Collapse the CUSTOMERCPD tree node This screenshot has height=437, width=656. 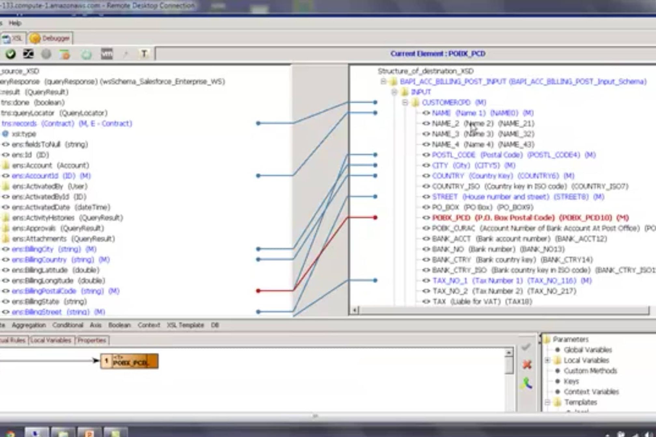coord(405,103)
